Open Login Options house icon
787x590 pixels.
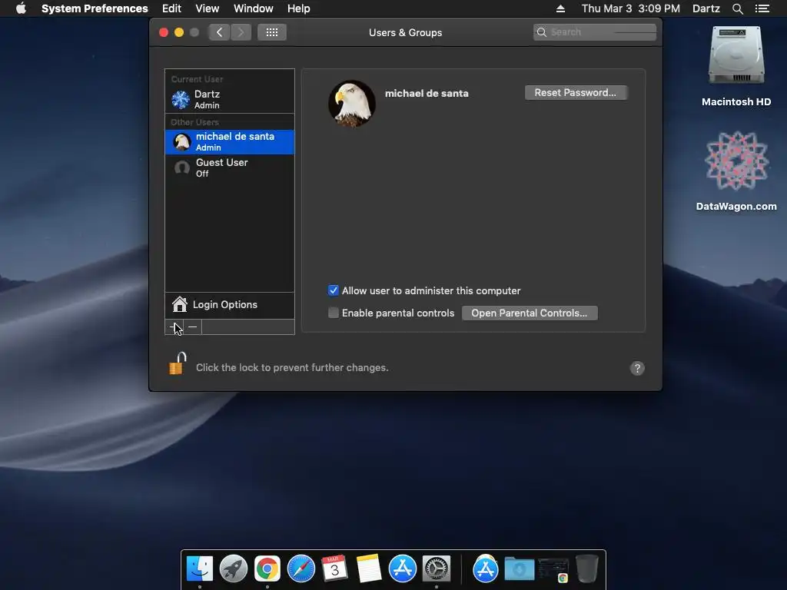tap(180, 304)
